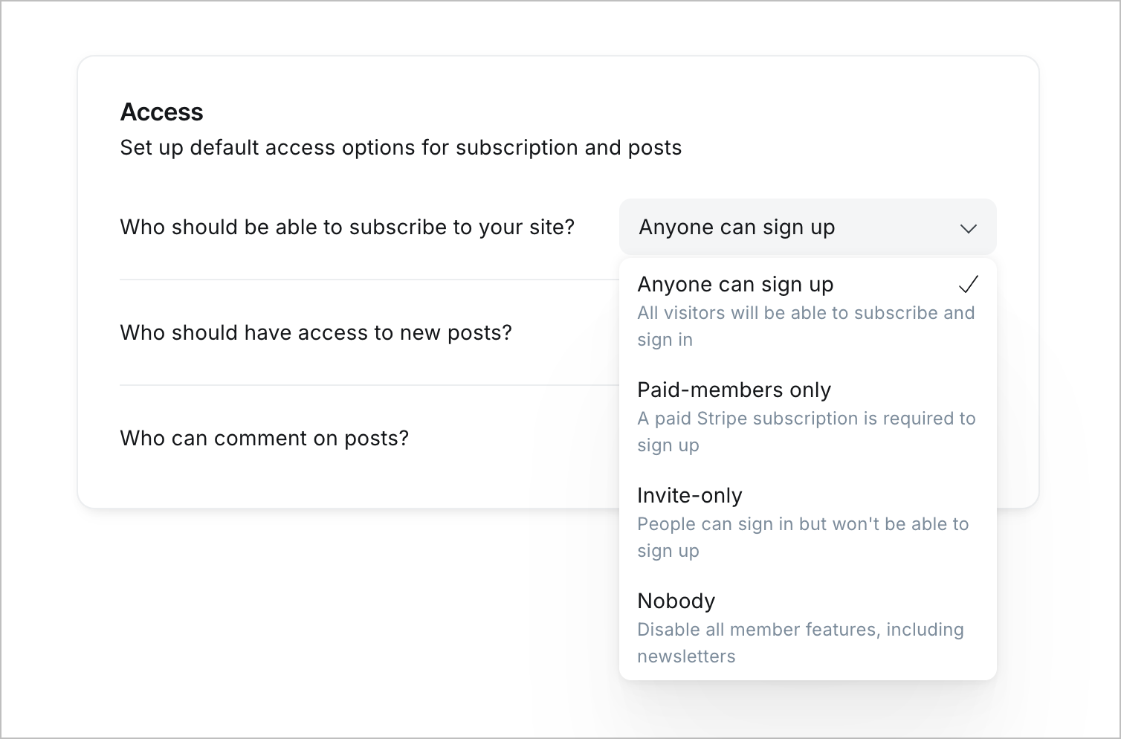The image size is (1121, 739).
Task: Click the word 'newsletters' under Nobody option
Action: (x=686, y=656)
